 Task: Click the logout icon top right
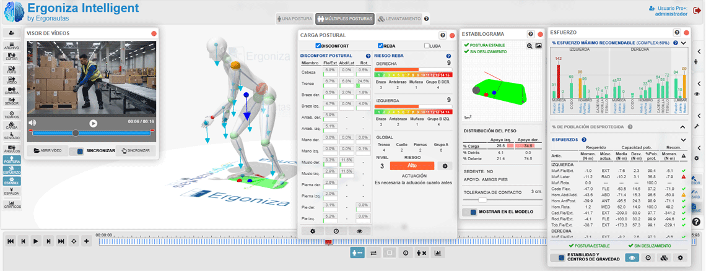tap(697, 11)
